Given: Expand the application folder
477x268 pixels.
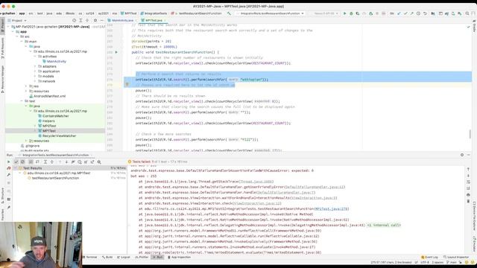Looking at the screenshot, I should coord(35,71).
